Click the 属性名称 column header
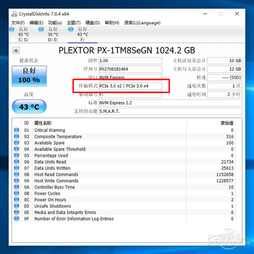Screen dimensions: 254x254 [43, 123]
